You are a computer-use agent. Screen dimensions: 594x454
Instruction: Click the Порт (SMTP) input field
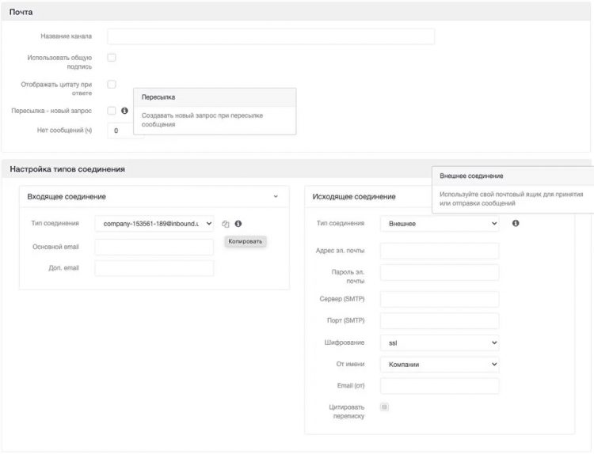(x=440, y=321)
